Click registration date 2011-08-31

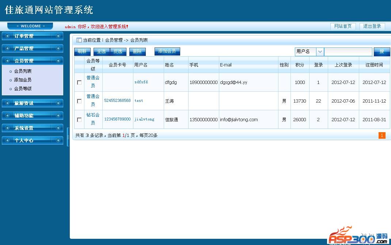pyautogui.click(x=374, y=120)
